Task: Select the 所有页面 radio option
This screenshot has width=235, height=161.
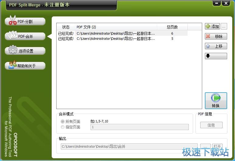Action: 71,122
